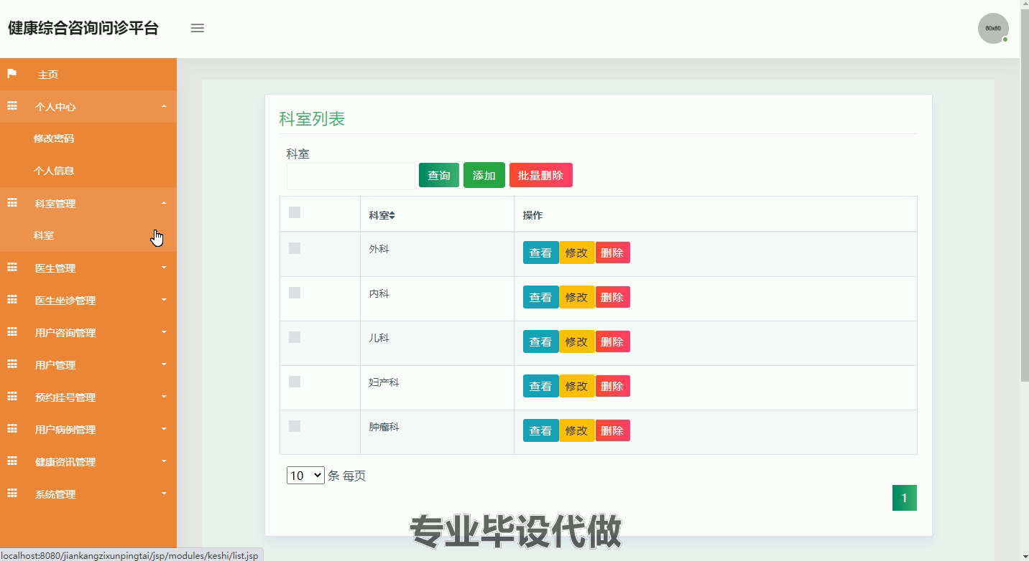Expand the 系统管理 menu arrow
The image size is (1029, 561).
click(164, 494)
